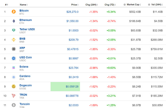Open the Toncoin link
This screenshot has width=166, height=108.
24,104
